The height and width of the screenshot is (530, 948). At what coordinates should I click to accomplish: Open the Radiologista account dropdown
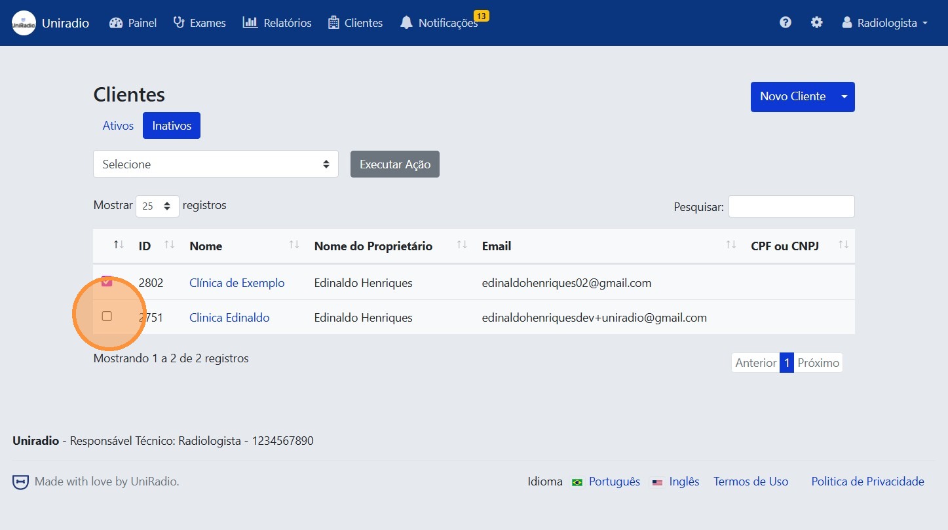click(x=884, y=22)
